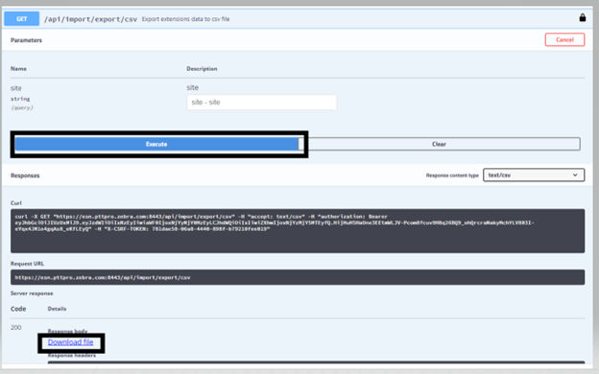Click the Description column header
Image resolution: width=599 pixels, height=374 pixels.
(x=203, y=69)
